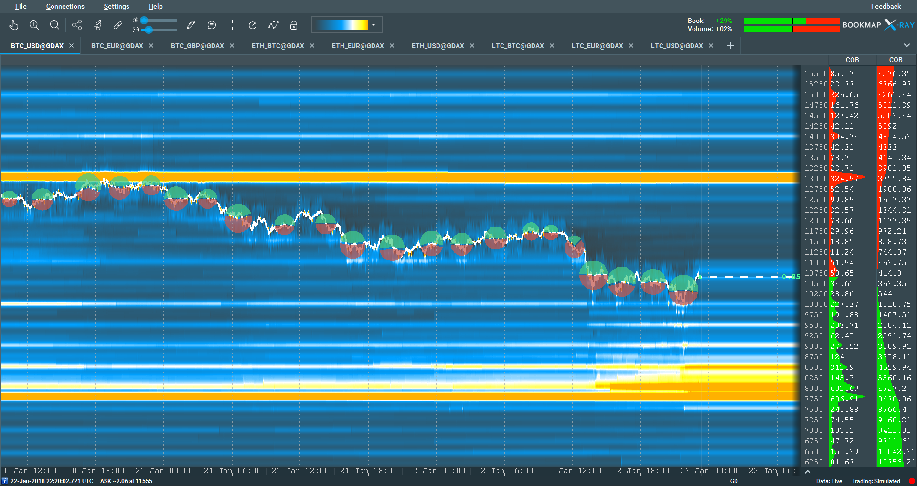Click the chain link icon
Screen dimensions: 917x486
[x=118, y=25]
